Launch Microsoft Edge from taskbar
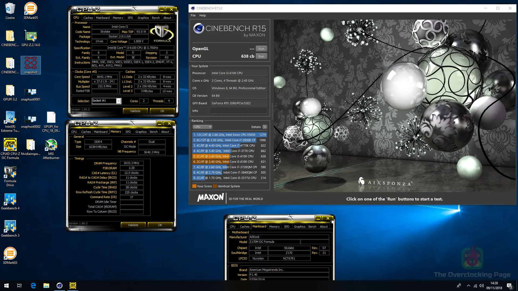This screenshot has height=291, width=518. [x=33, y=286]
